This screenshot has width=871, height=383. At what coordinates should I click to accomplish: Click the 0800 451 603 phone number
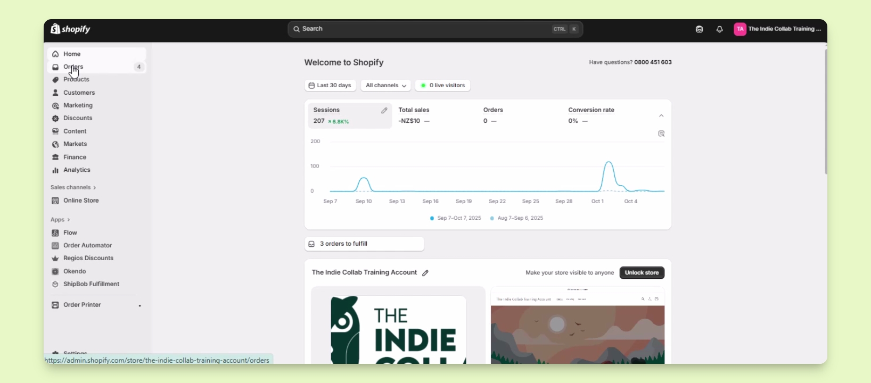pos(653,63)
